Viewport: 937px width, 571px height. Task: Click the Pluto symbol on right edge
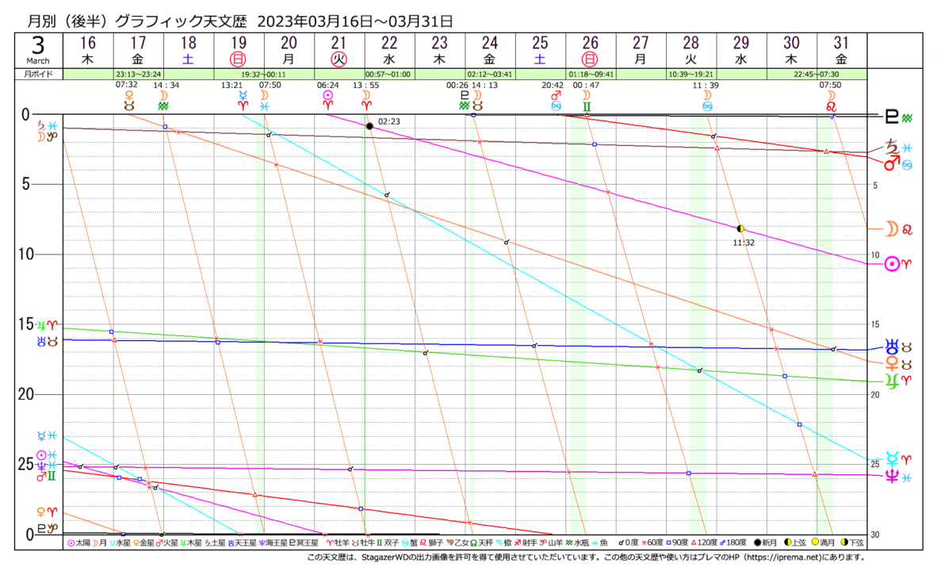[x=892, y=117]
